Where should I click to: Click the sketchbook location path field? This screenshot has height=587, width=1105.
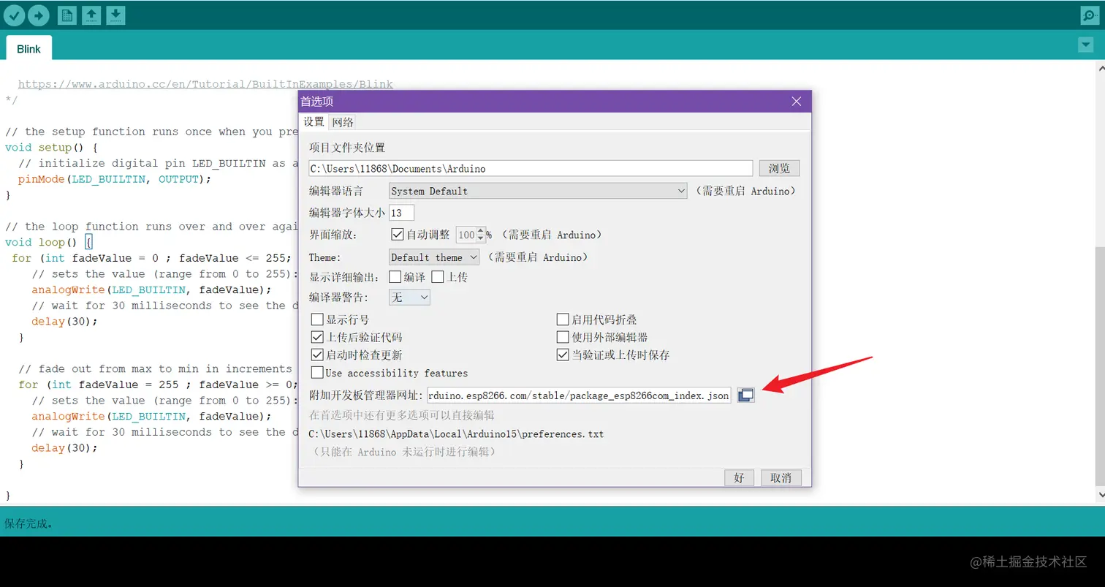pos(531,168)
